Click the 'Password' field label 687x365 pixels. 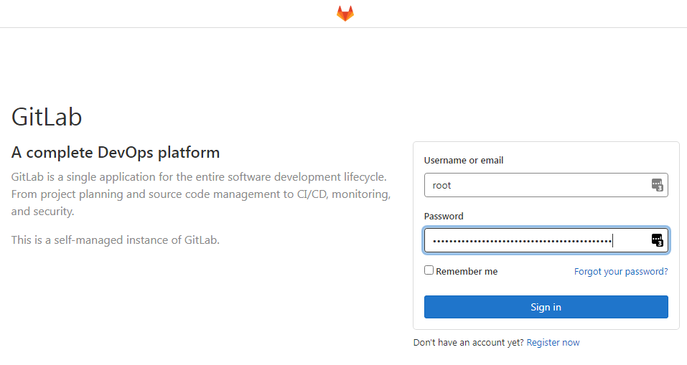444,216
